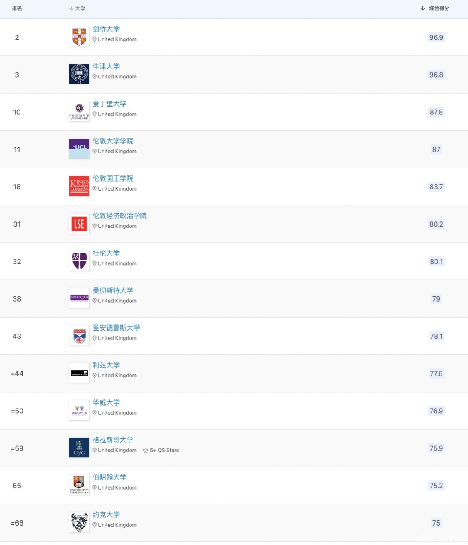Click the King's College London logo

click(x=79, y=186)
